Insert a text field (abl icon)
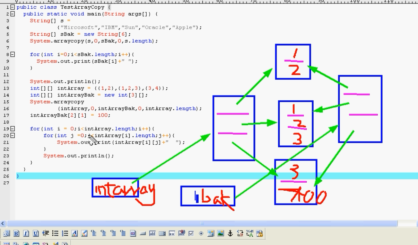 (153, 234)
